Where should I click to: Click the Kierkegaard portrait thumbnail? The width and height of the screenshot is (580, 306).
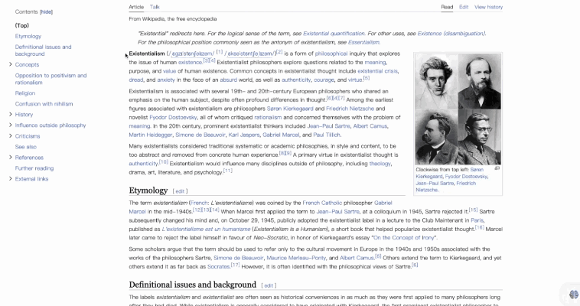click(436, 81)
